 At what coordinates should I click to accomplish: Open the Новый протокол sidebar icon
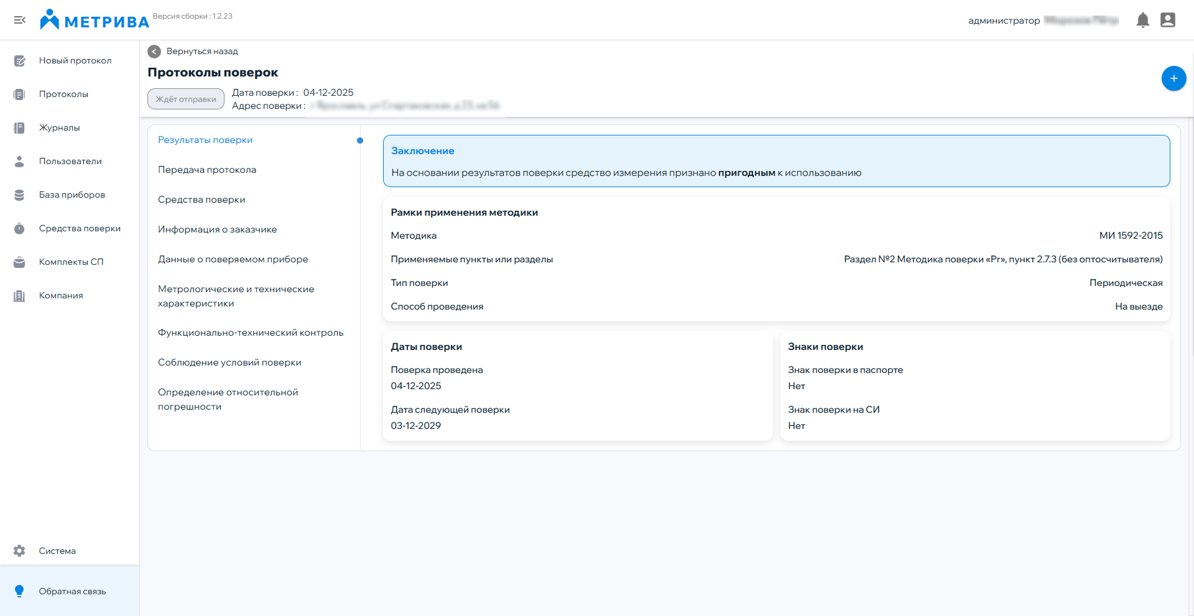(20, 61)
